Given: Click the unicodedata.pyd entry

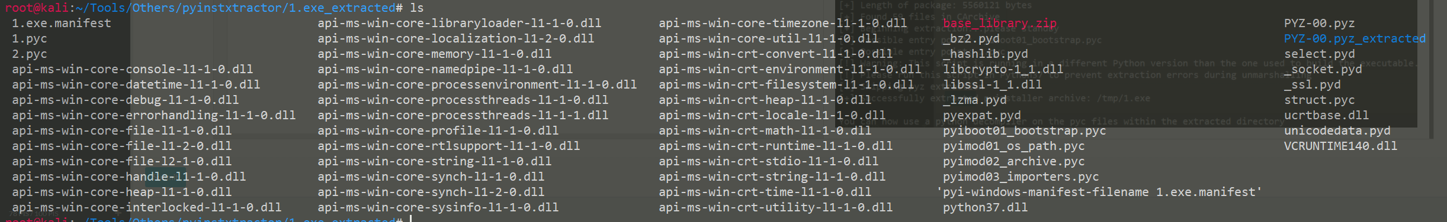Looking at the screenshot, I should click(1337, 130).
